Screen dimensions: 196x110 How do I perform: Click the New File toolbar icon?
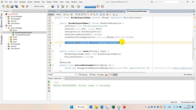click(x=4, y=6)
